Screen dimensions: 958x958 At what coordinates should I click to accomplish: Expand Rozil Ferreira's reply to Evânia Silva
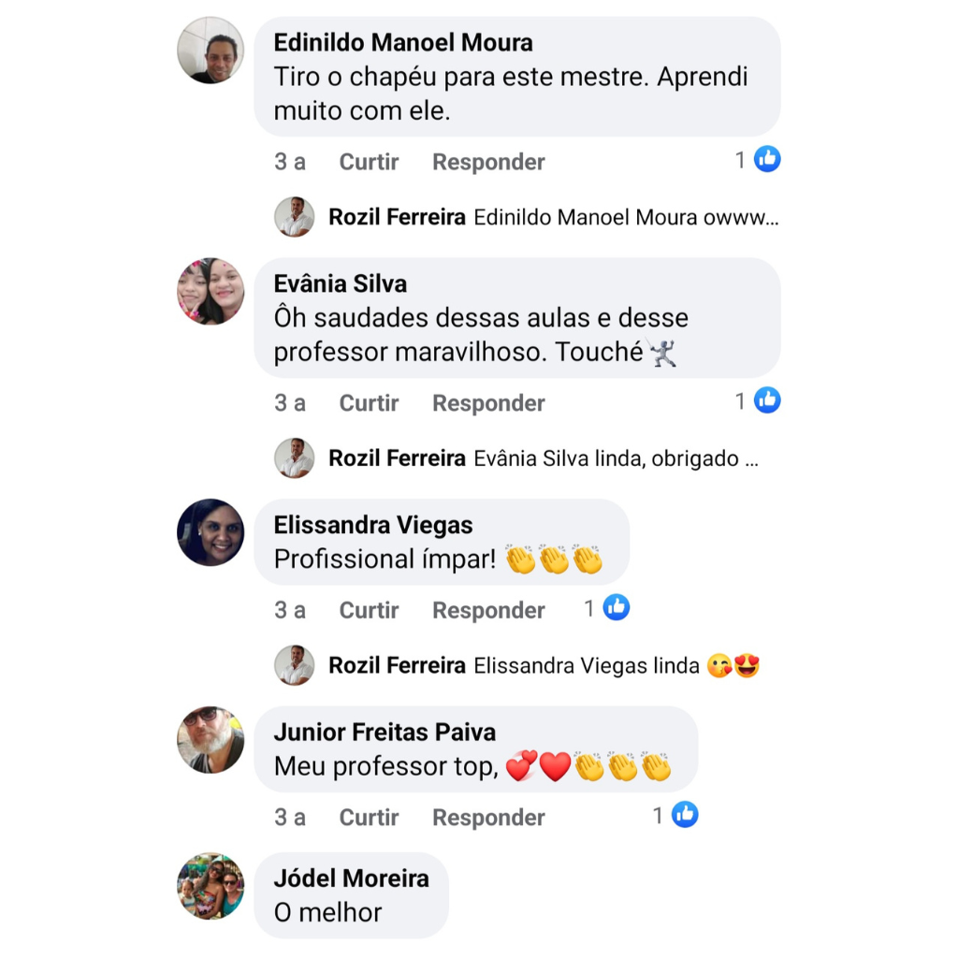point(516,458)
